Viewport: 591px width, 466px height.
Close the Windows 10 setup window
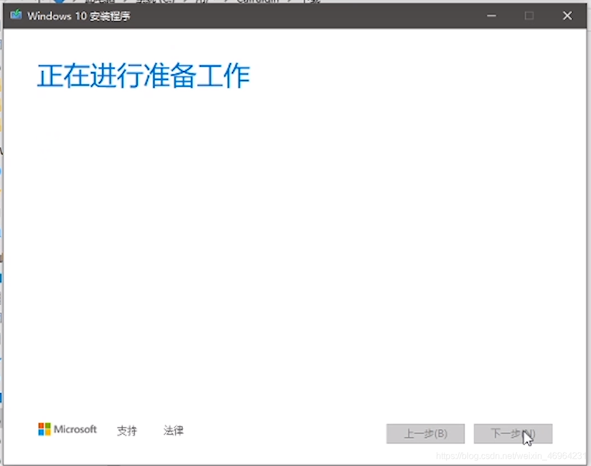pos(567,16)
